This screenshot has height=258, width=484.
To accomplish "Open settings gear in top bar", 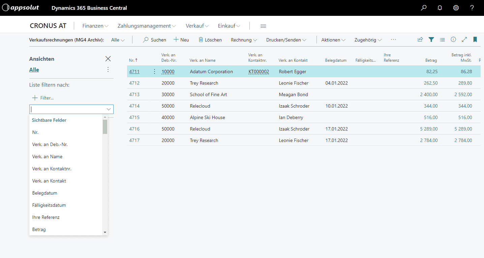I will (x=456, y=8).
